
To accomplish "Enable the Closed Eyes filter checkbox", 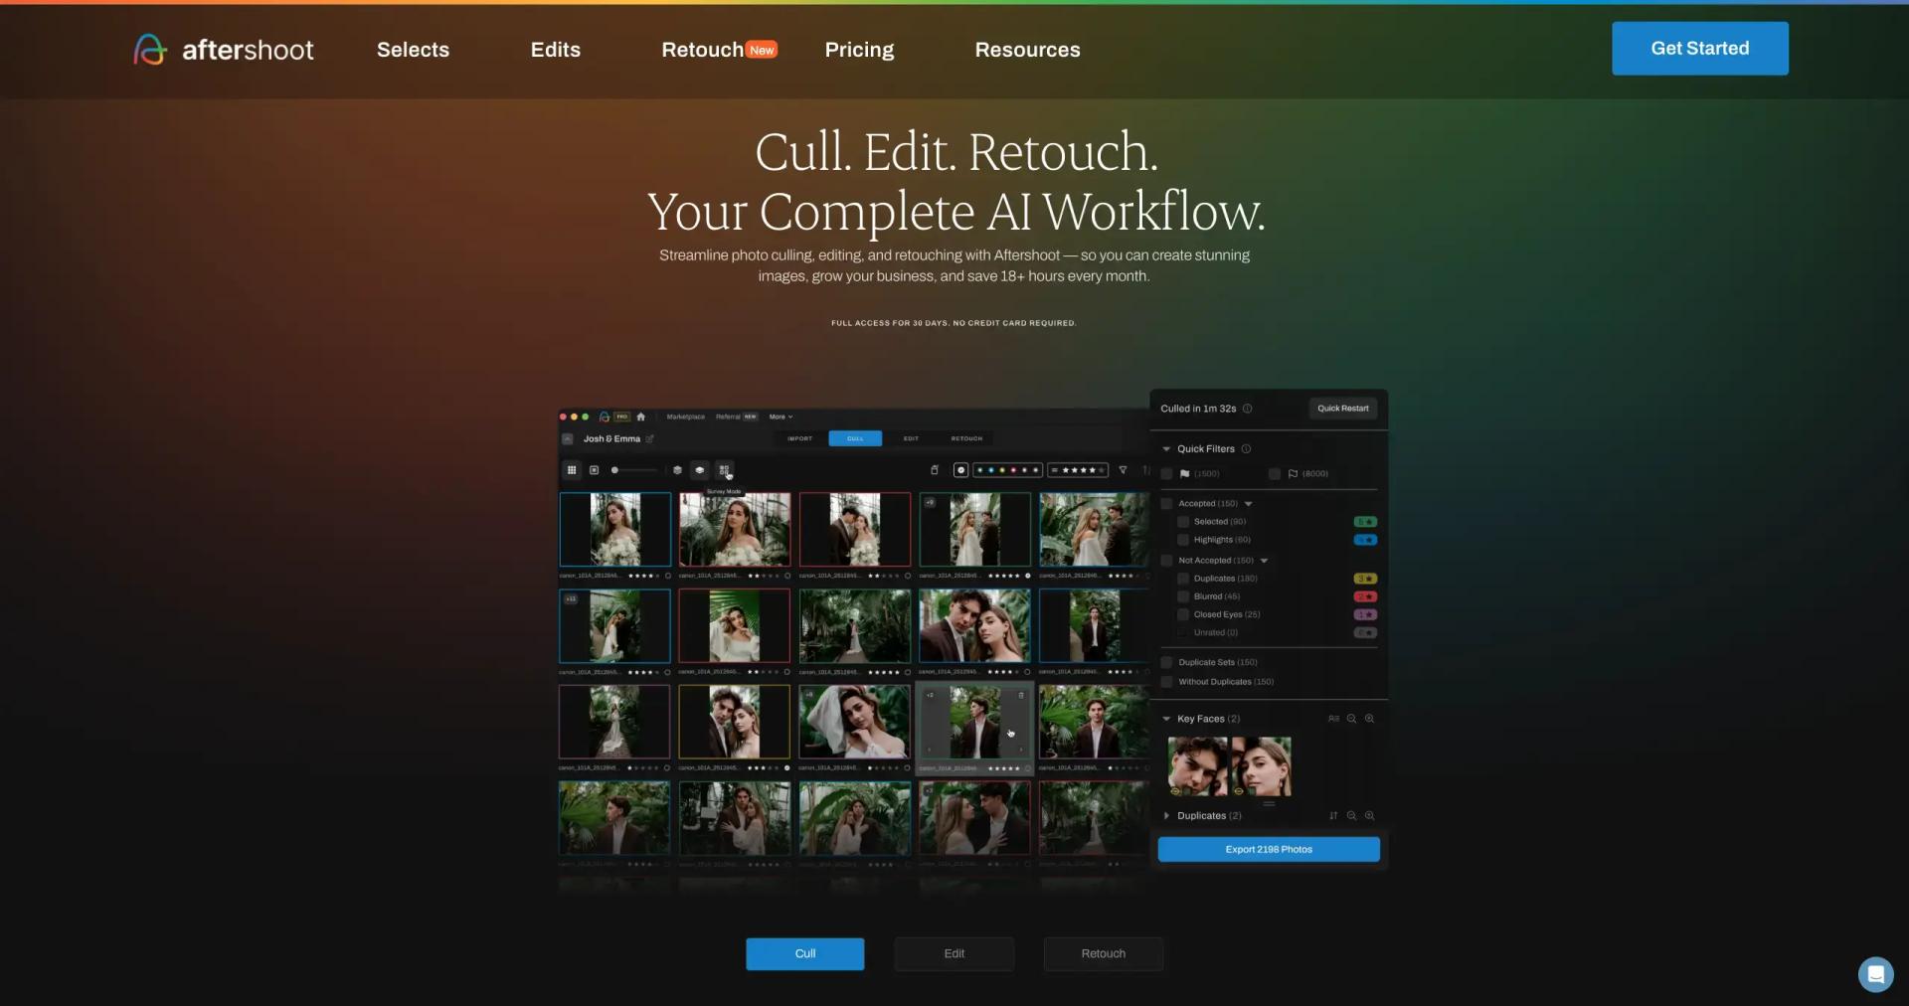I will [1183, 614].
